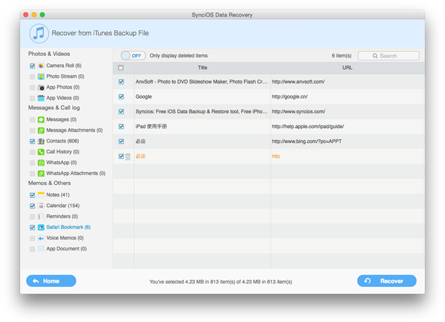Screen dimensions: 445x322
Task: Click the trash icon on deleted bookmark row
Action: coord(128,156)
